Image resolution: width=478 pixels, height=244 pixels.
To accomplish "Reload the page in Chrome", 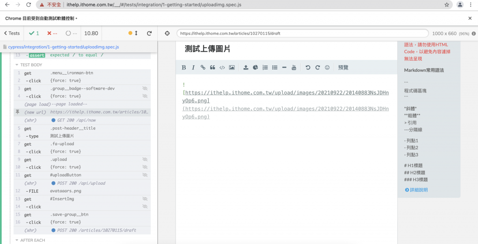I will click(x=28, y=5).
